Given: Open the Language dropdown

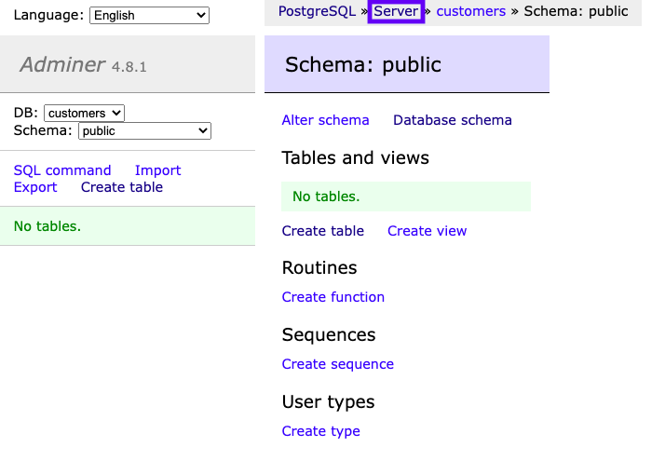Looking at the screenshot, I should pyautogui.click(x=149, y=15).
